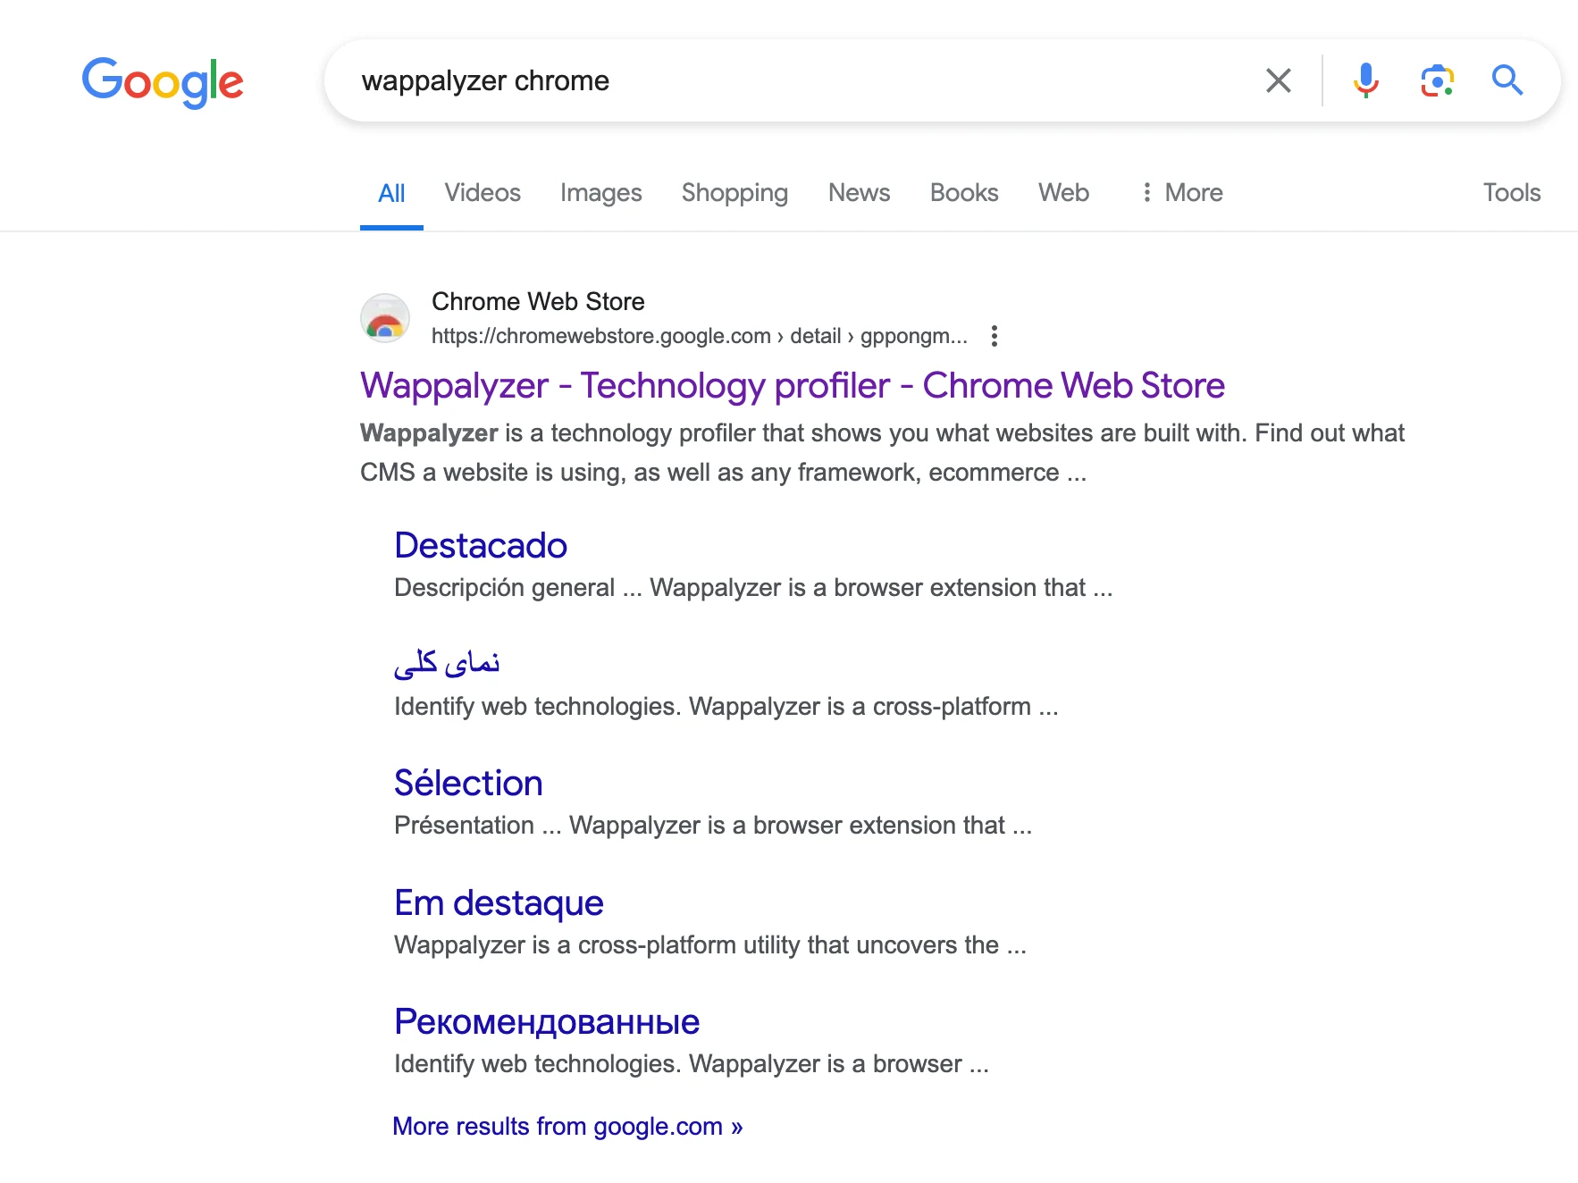Viewport: 1578px width, 1183px height.
Task: Click the Google logo
Action: pos(163,81)
